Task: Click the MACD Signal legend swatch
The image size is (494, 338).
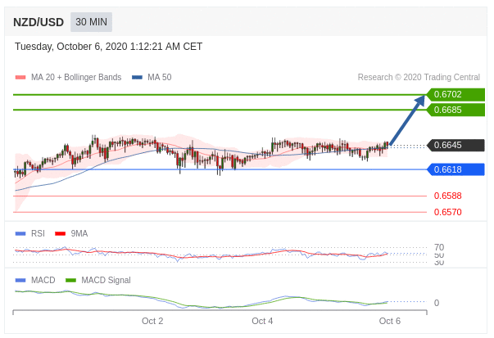Action: coord(71,280)
